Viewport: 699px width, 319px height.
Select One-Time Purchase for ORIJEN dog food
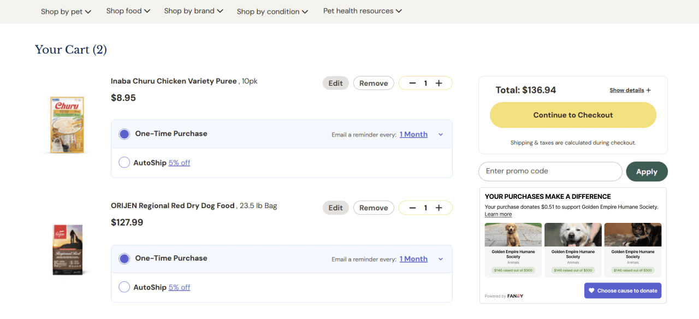(125, 258)
